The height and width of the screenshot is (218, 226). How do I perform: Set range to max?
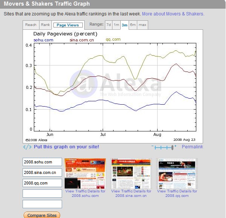coord(143,25)
